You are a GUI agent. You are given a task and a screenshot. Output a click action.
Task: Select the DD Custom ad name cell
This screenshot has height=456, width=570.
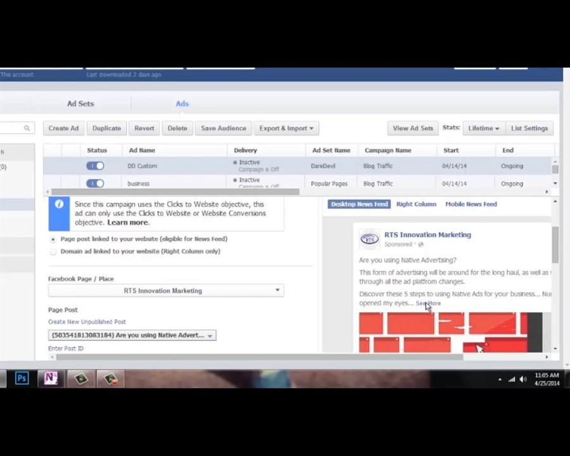pos(142,166)
